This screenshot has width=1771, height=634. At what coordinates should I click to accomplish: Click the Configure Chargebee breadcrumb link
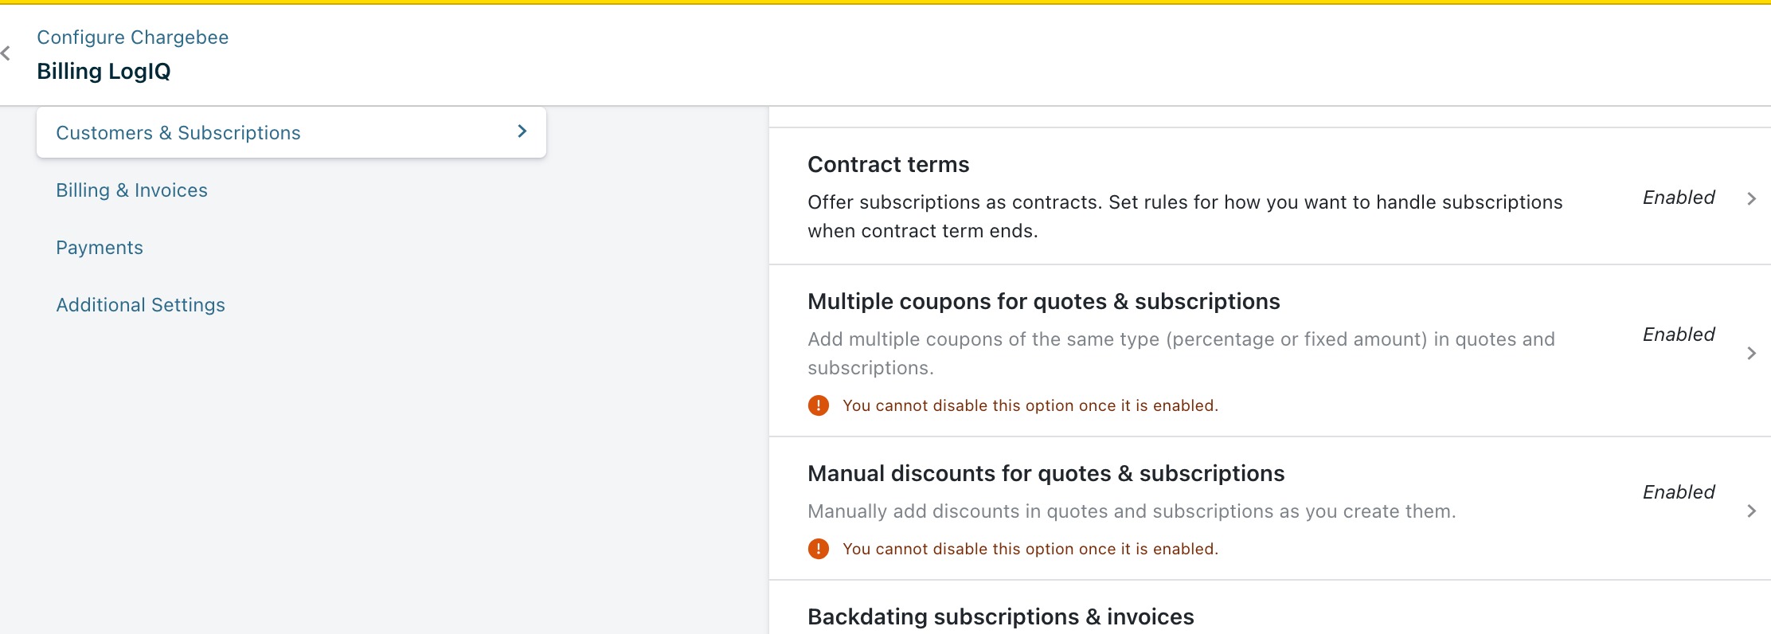(x=132, y=37)
